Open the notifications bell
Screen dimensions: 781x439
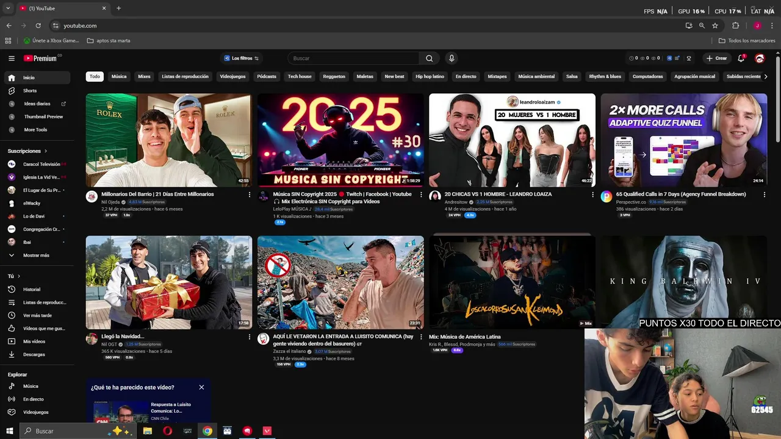pyautogui.click(x=741, y=59)
